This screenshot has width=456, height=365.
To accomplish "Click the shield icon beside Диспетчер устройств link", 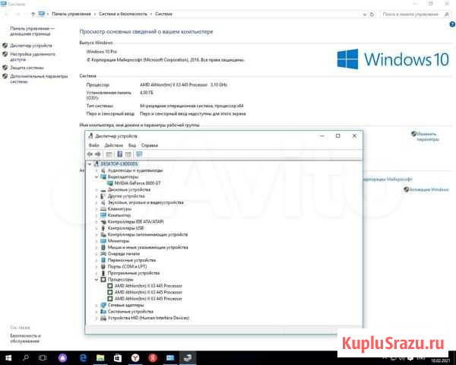I will point(5,46).
